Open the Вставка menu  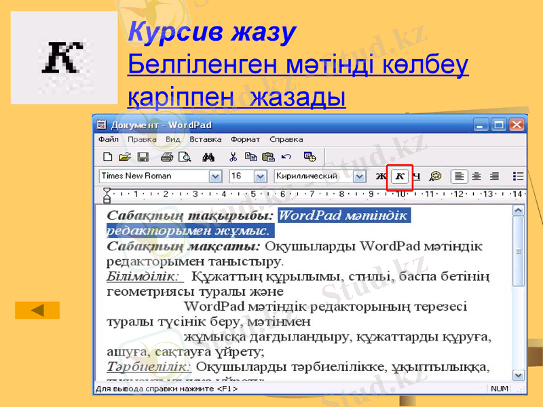(206, 139)
